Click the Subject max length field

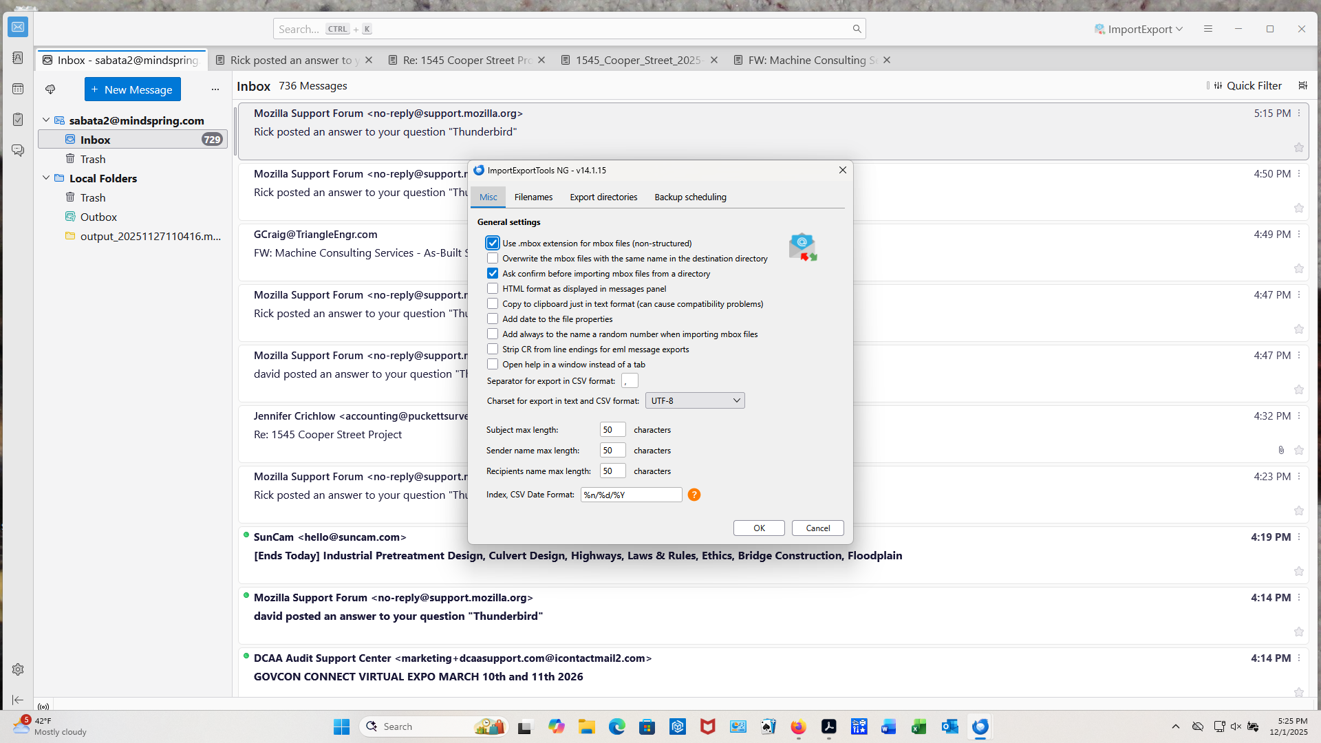612,430
